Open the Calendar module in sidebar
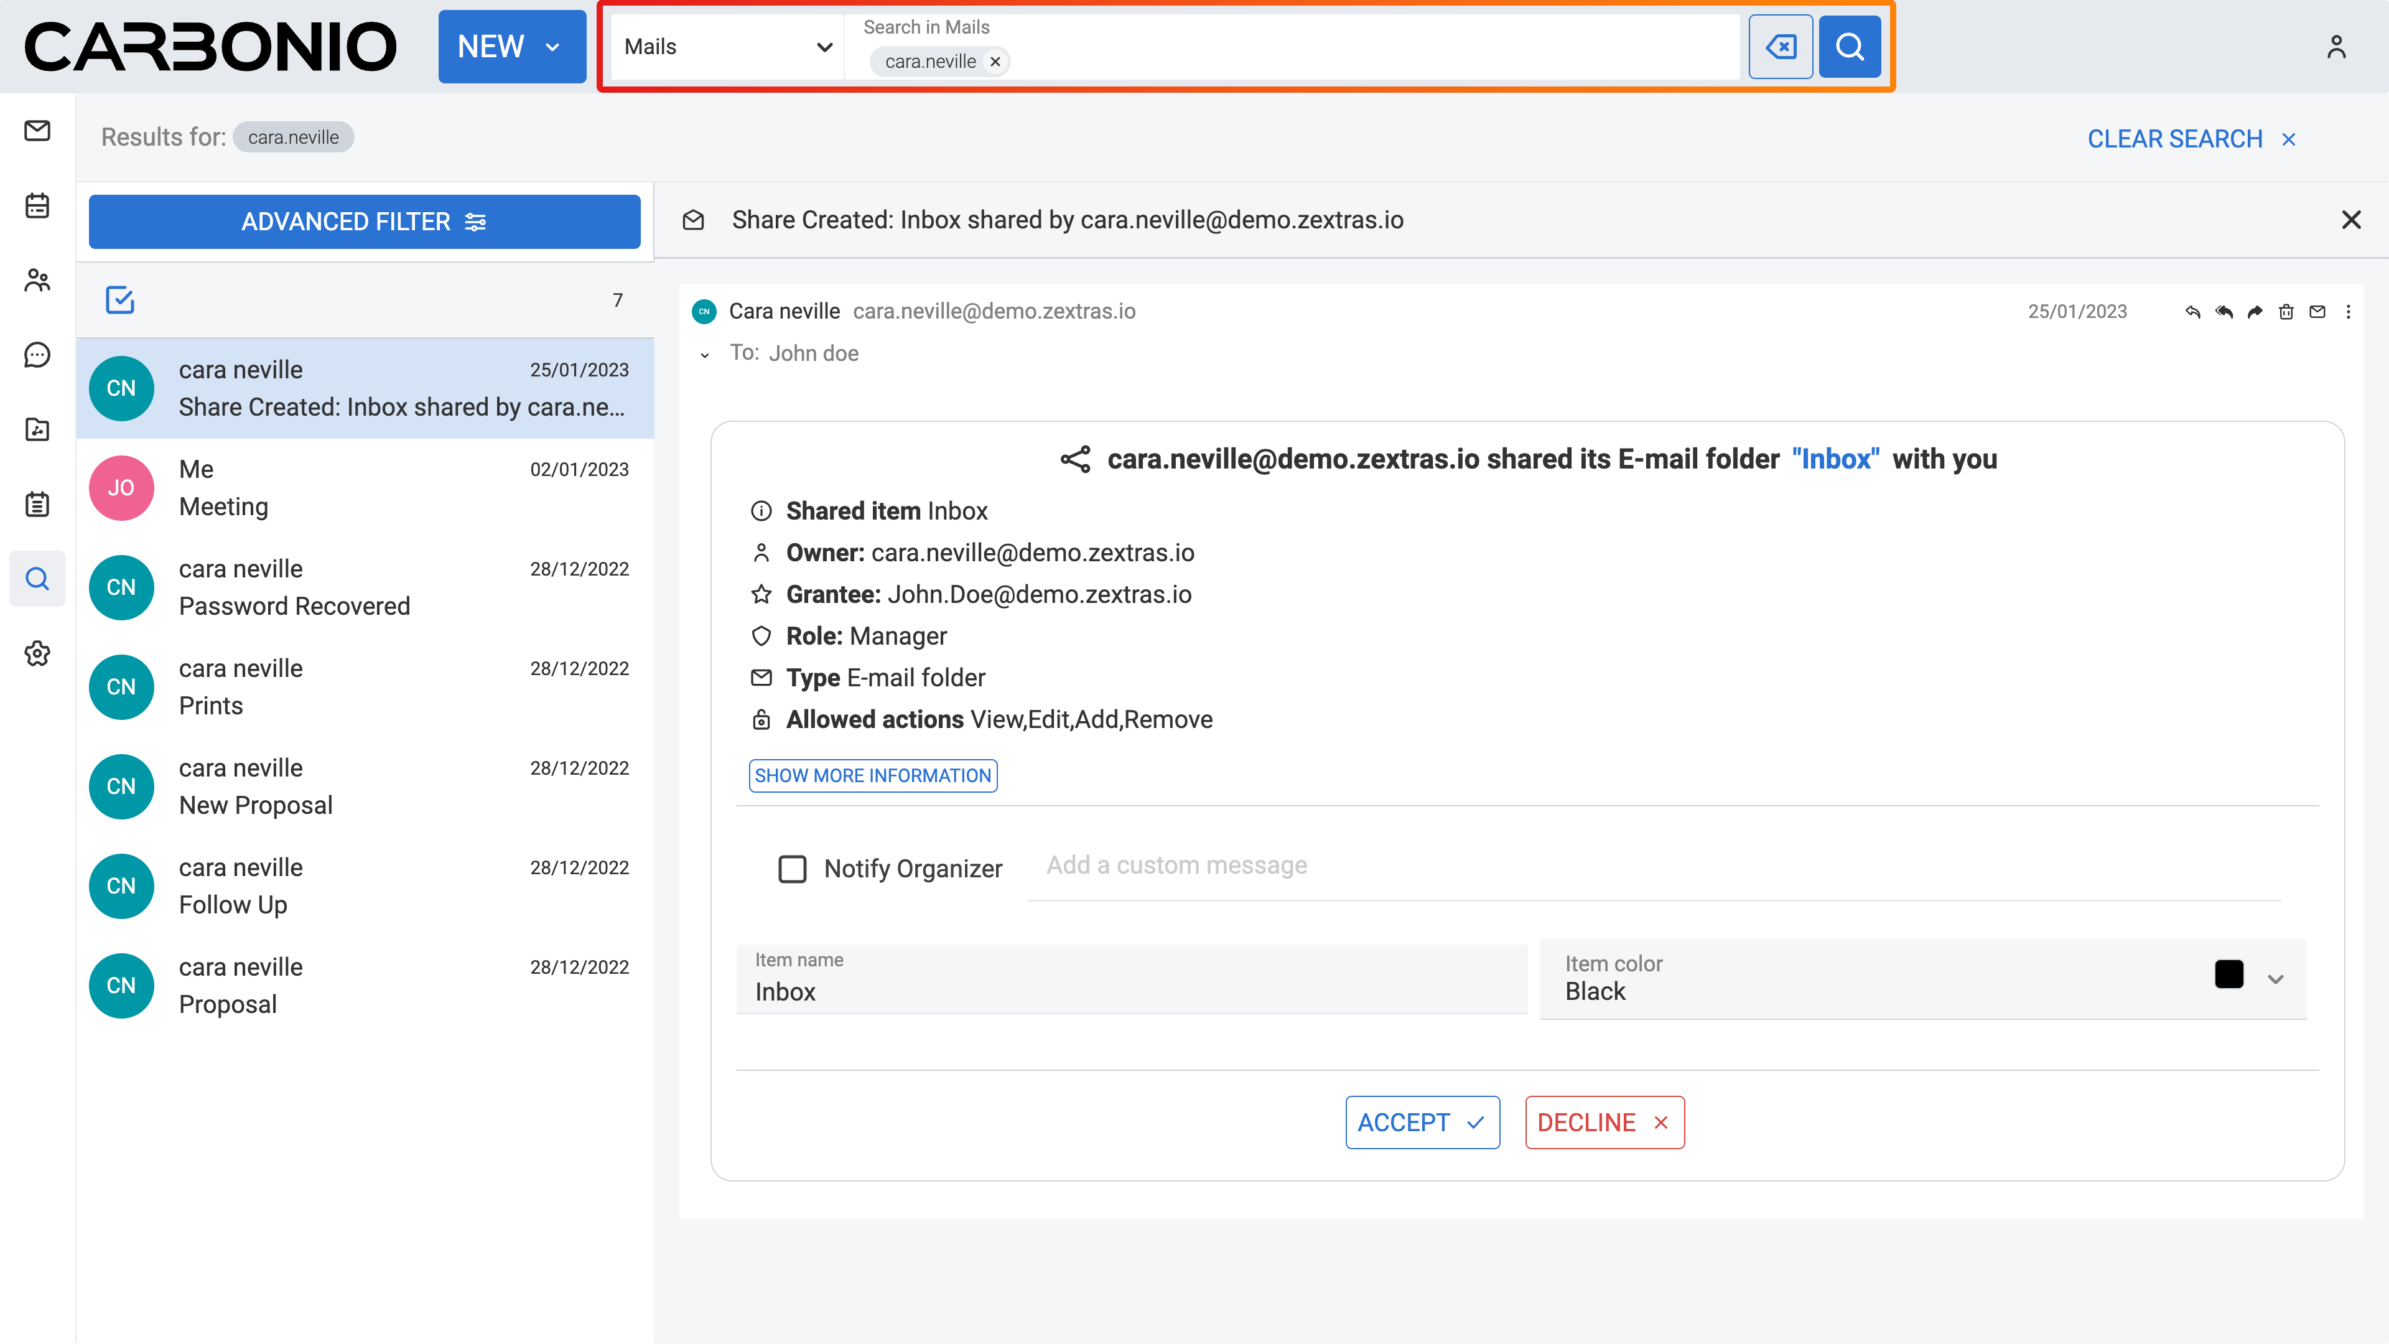 click(x=37, y=205)
